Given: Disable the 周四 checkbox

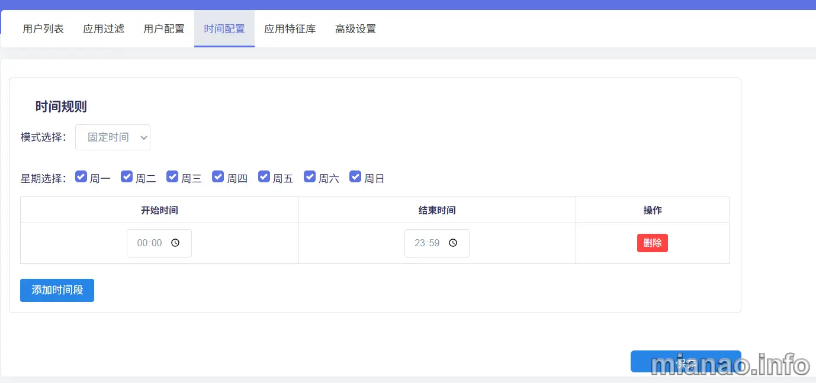Looking at the screenshot, I should coord(218,176).
